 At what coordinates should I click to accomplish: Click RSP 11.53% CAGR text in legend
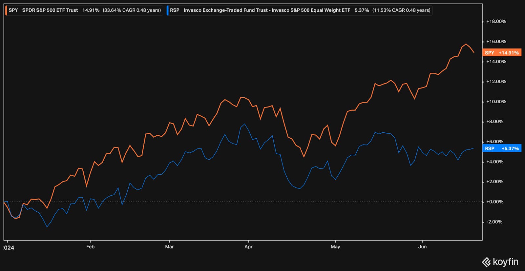(401, 10)
